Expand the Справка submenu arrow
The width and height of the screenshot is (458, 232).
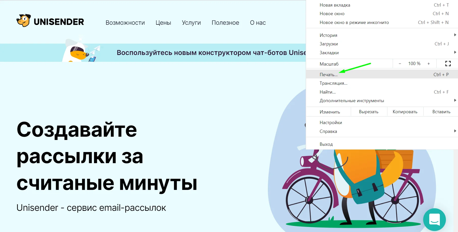(455, 131)
